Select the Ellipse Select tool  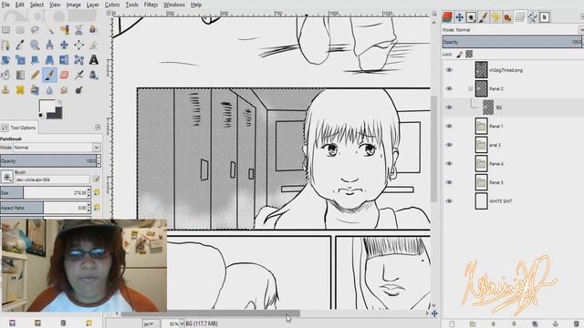pyautogui.click(x=20, y=30)
